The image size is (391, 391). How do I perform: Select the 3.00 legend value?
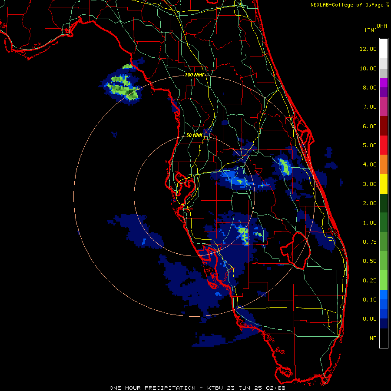(x=370, y=184)
